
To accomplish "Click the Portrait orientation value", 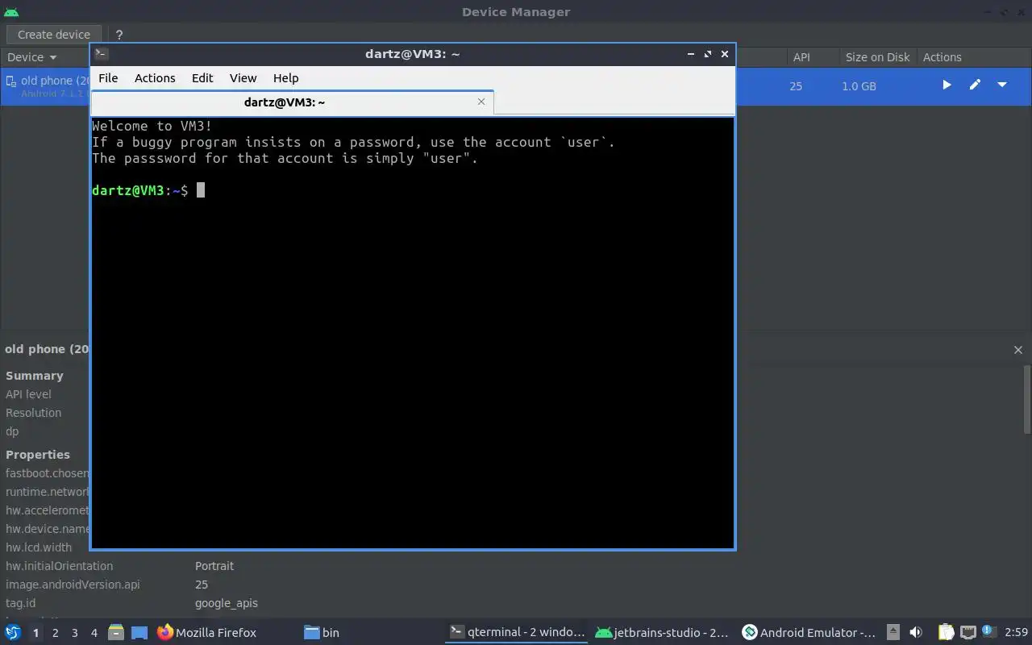I will point(214,566).
